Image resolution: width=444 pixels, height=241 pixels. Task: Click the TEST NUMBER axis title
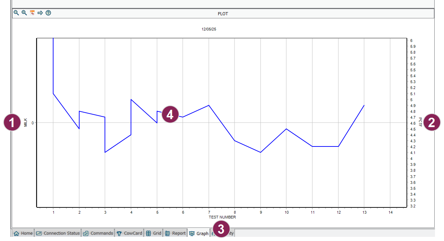pos(222,217)
